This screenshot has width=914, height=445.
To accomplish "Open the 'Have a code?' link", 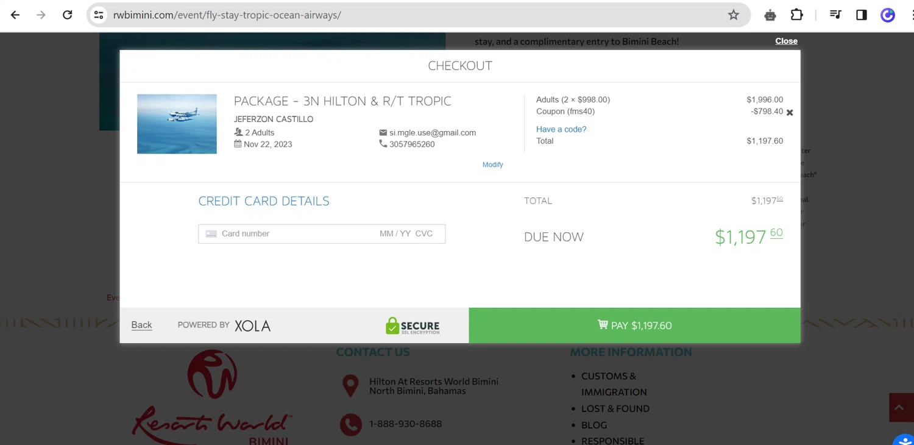I will (x=561, y=129).
